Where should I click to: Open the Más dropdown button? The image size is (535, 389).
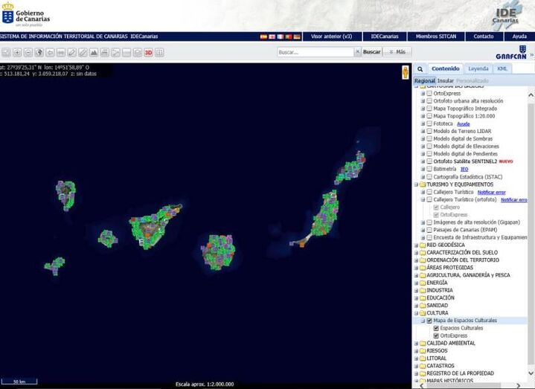pyautogui.click(x=397, y=52)
